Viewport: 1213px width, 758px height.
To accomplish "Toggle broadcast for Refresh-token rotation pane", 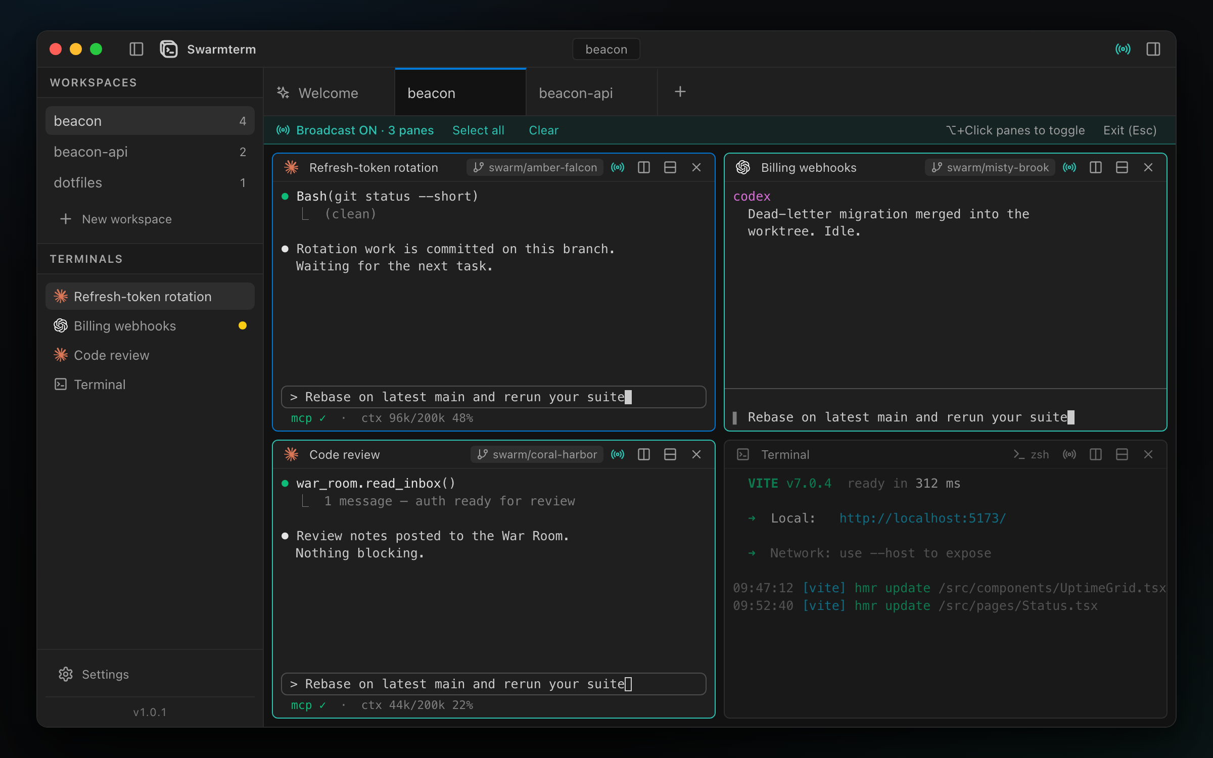I will point(618,167).
